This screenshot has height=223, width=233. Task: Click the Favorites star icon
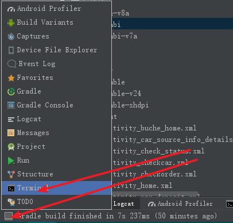click(11, 78)
